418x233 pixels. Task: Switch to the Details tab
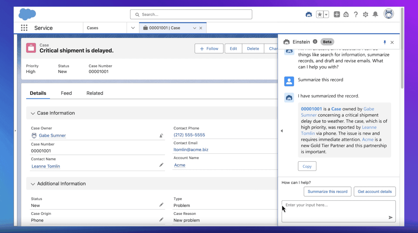tap(38, 93)
